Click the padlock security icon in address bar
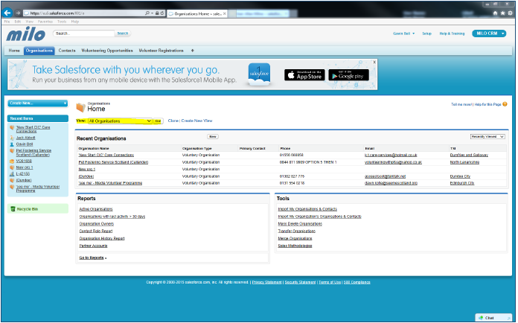 (157, 13)
